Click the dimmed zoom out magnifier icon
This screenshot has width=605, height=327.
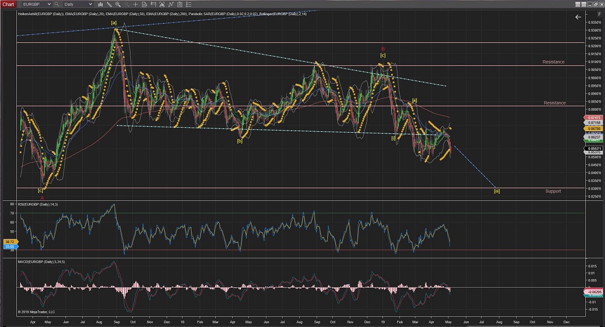(x=127, y=5)
